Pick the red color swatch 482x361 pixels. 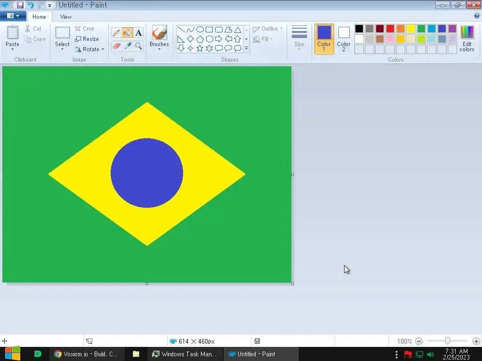tap(390, 29)
